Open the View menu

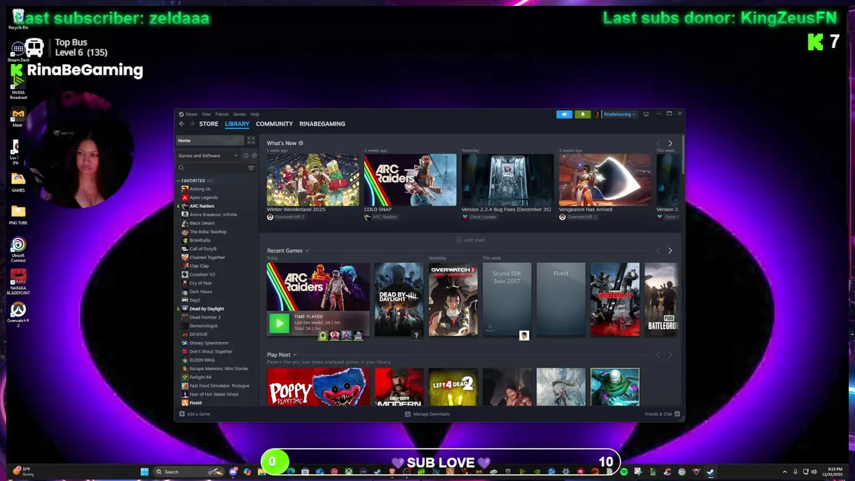coord(206,114)
